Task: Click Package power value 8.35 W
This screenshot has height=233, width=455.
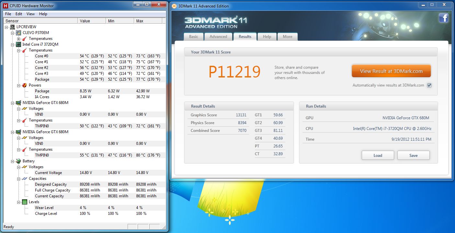Action: tap(85, 91)
